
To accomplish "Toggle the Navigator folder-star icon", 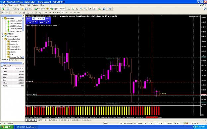I will click(x=22, y=9).
